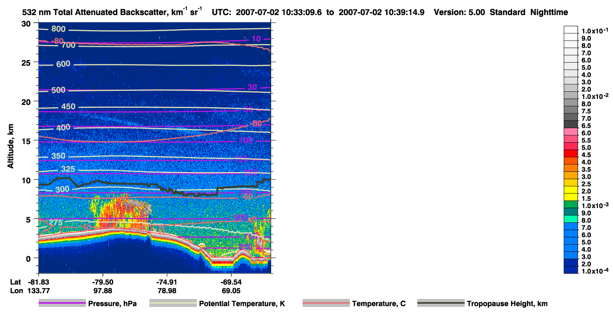The height and width of the screenshot is (314, 613).
Task: Click the latitude value '-69.54'
Action: pyautogui.click(x=232, y=282)
